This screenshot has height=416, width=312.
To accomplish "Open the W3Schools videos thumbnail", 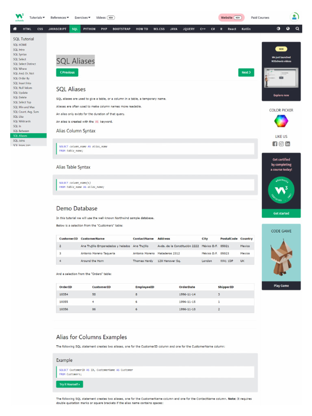I will [x=281, y=78].
